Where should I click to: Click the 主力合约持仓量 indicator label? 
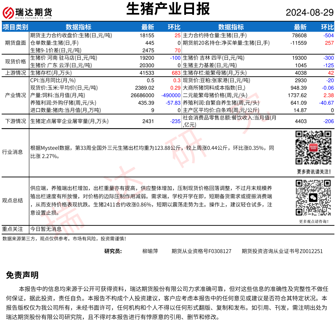point(215,35)
